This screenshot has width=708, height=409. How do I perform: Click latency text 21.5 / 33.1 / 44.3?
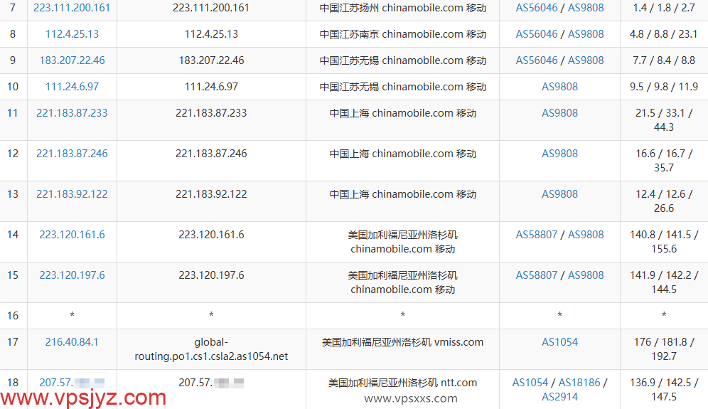664,120
